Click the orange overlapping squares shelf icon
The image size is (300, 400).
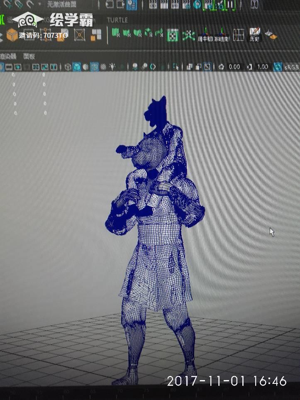point(96,35)
